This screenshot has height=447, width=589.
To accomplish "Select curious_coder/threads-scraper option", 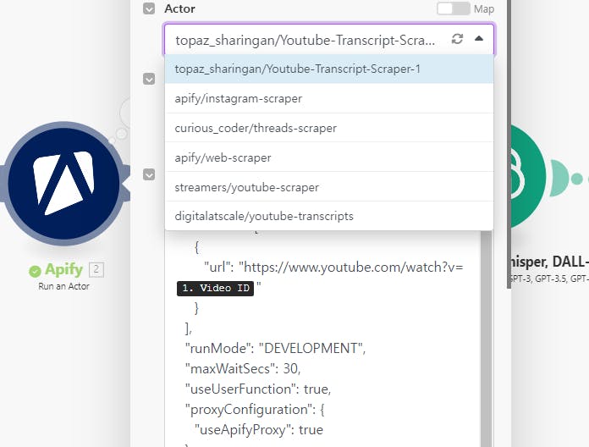I will tap(329, 128).
